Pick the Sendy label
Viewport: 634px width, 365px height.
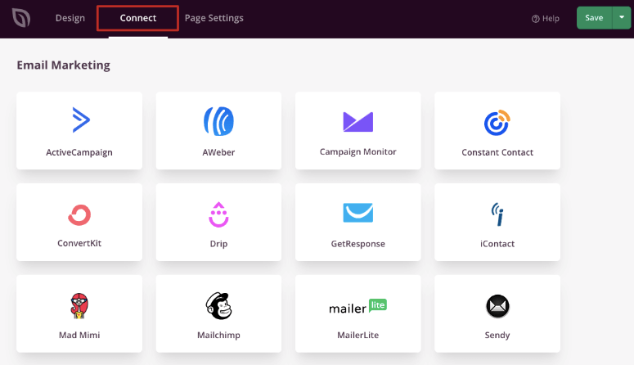point(497,336)
